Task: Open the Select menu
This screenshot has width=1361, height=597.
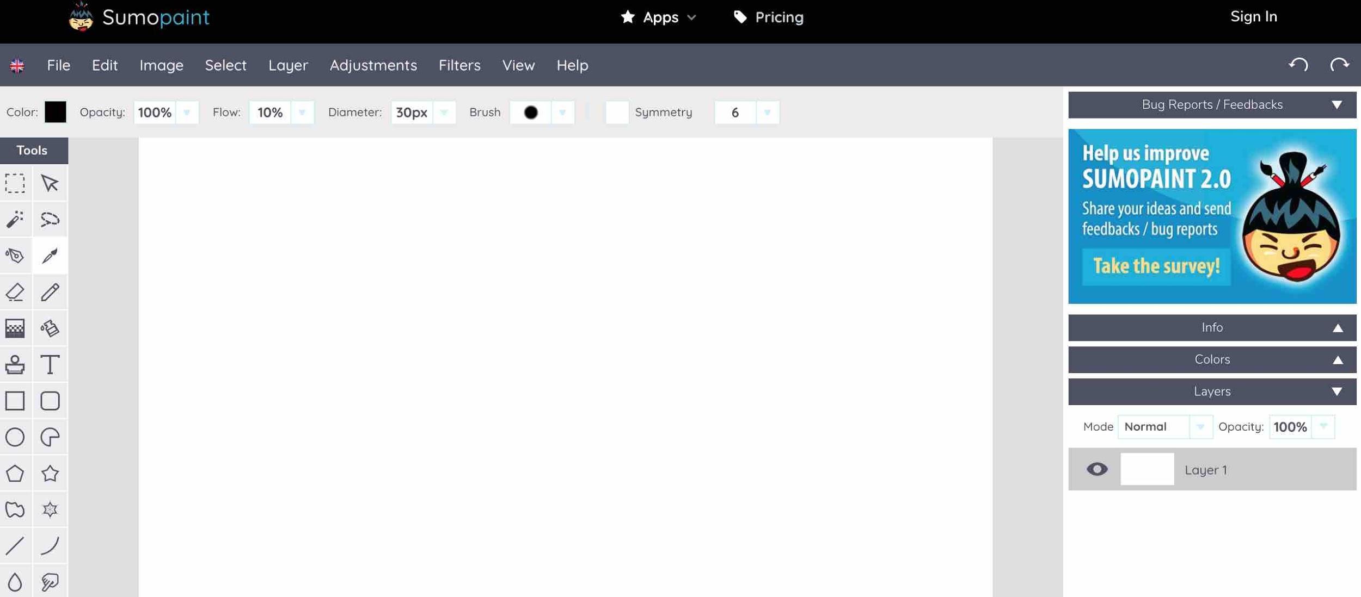Action: click(225, 65)
